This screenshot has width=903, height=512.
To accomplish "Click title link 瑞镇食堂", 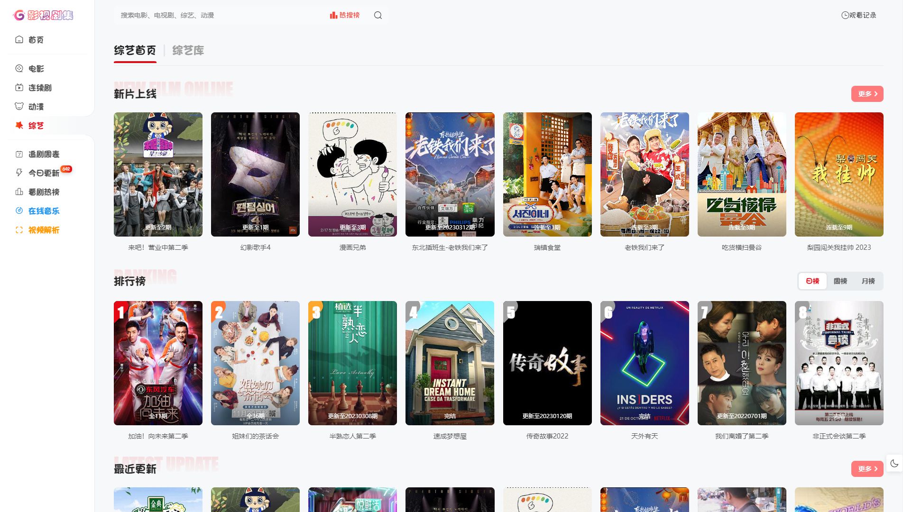I will tap(547, 247).
